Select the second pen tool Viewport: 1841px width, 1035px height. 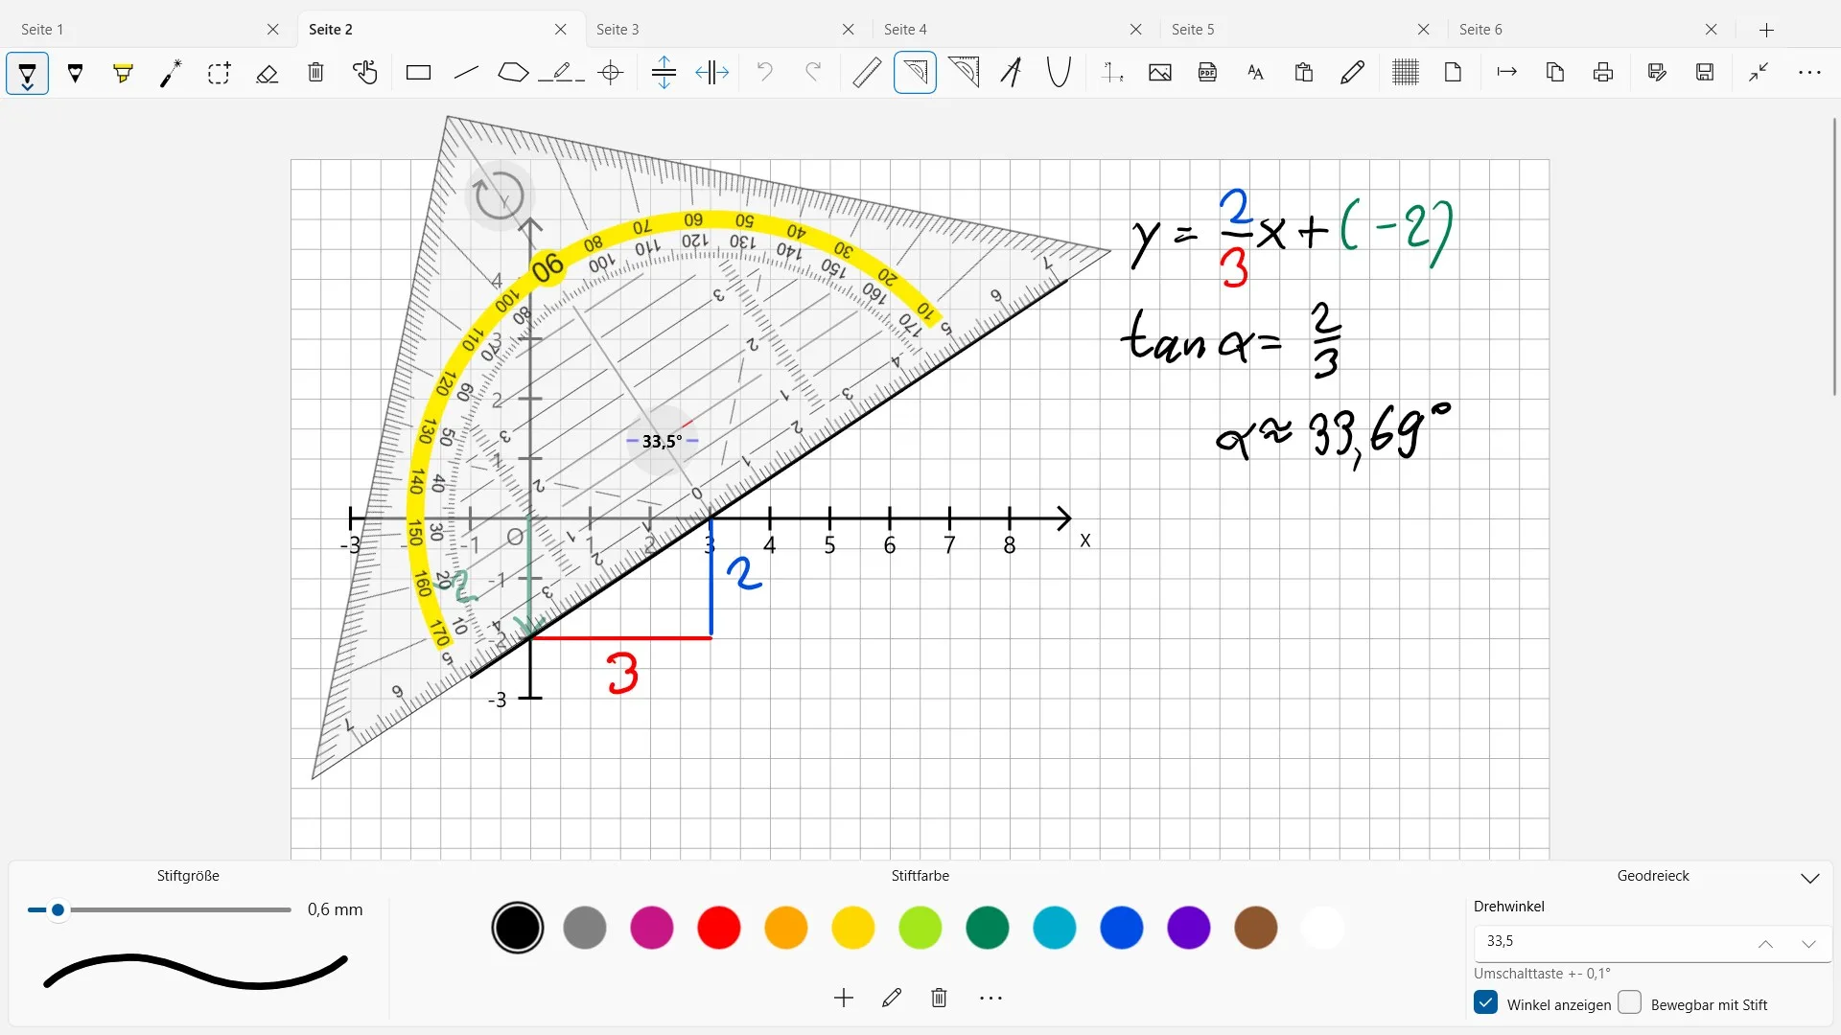click(x=76, y=73)
